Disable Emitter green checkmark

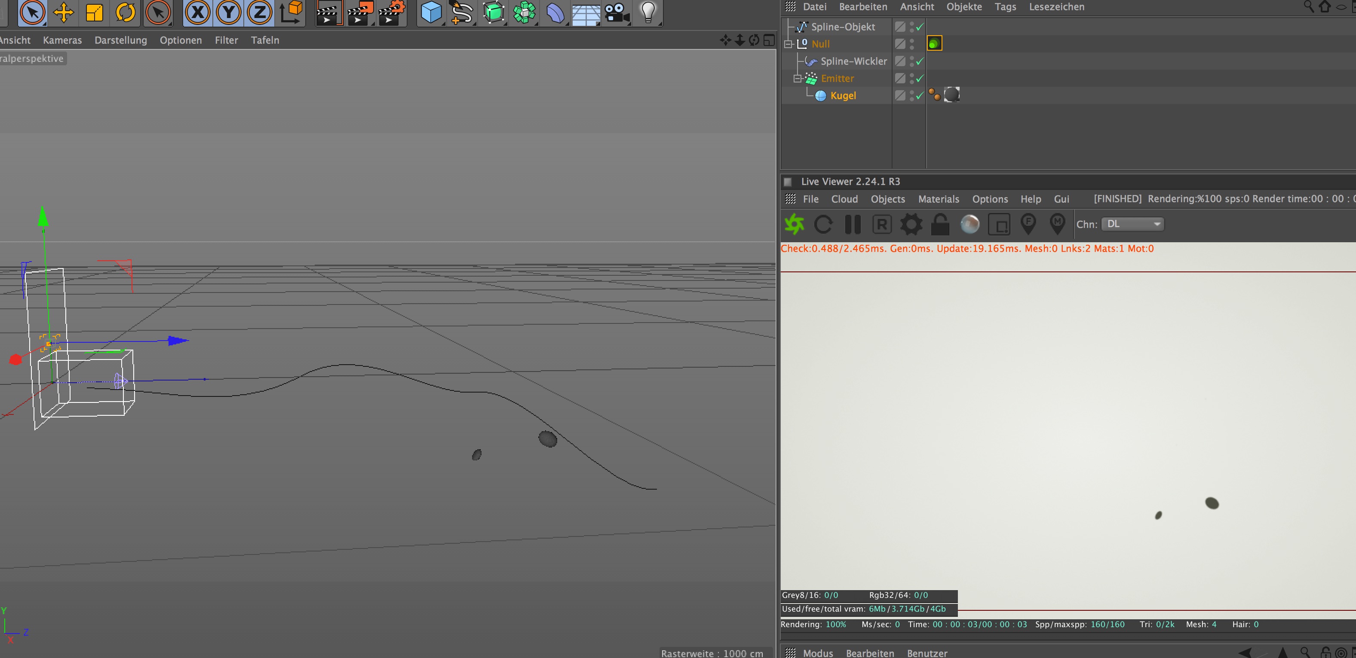click(920, 79)
